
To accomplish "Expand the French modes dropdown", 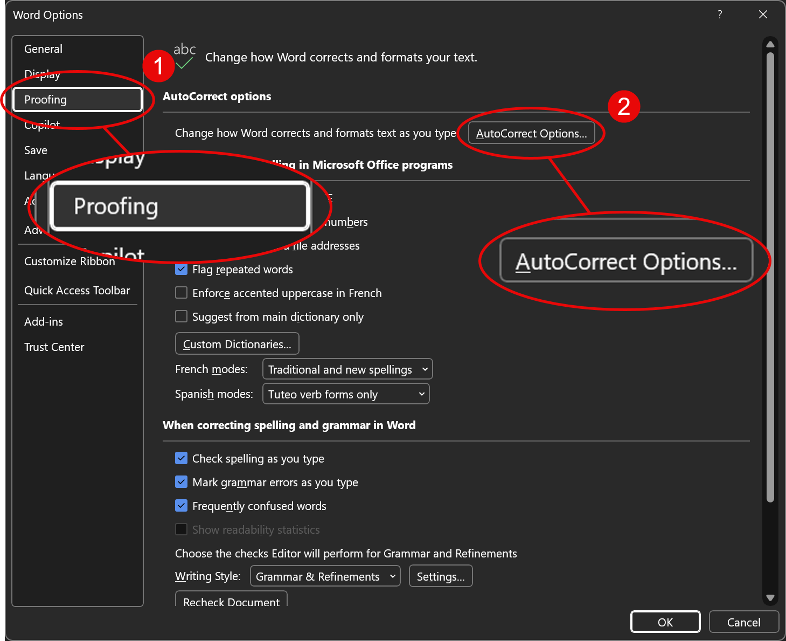I will tap(347, 369).
